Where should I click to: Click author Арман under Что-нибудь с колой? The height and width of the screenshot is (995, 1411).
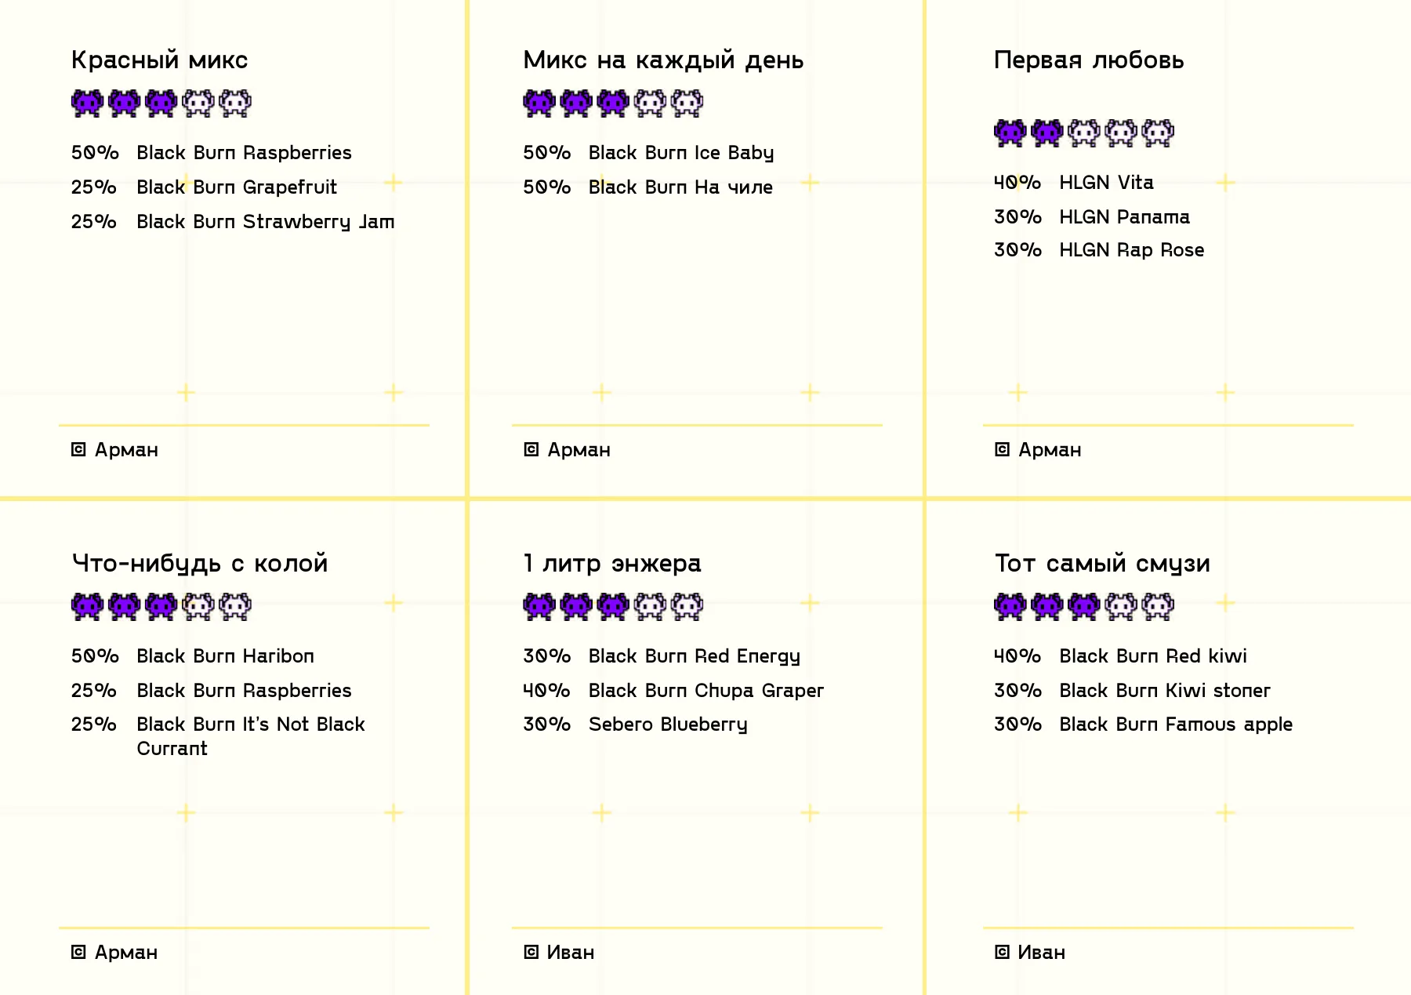(126, 952)
